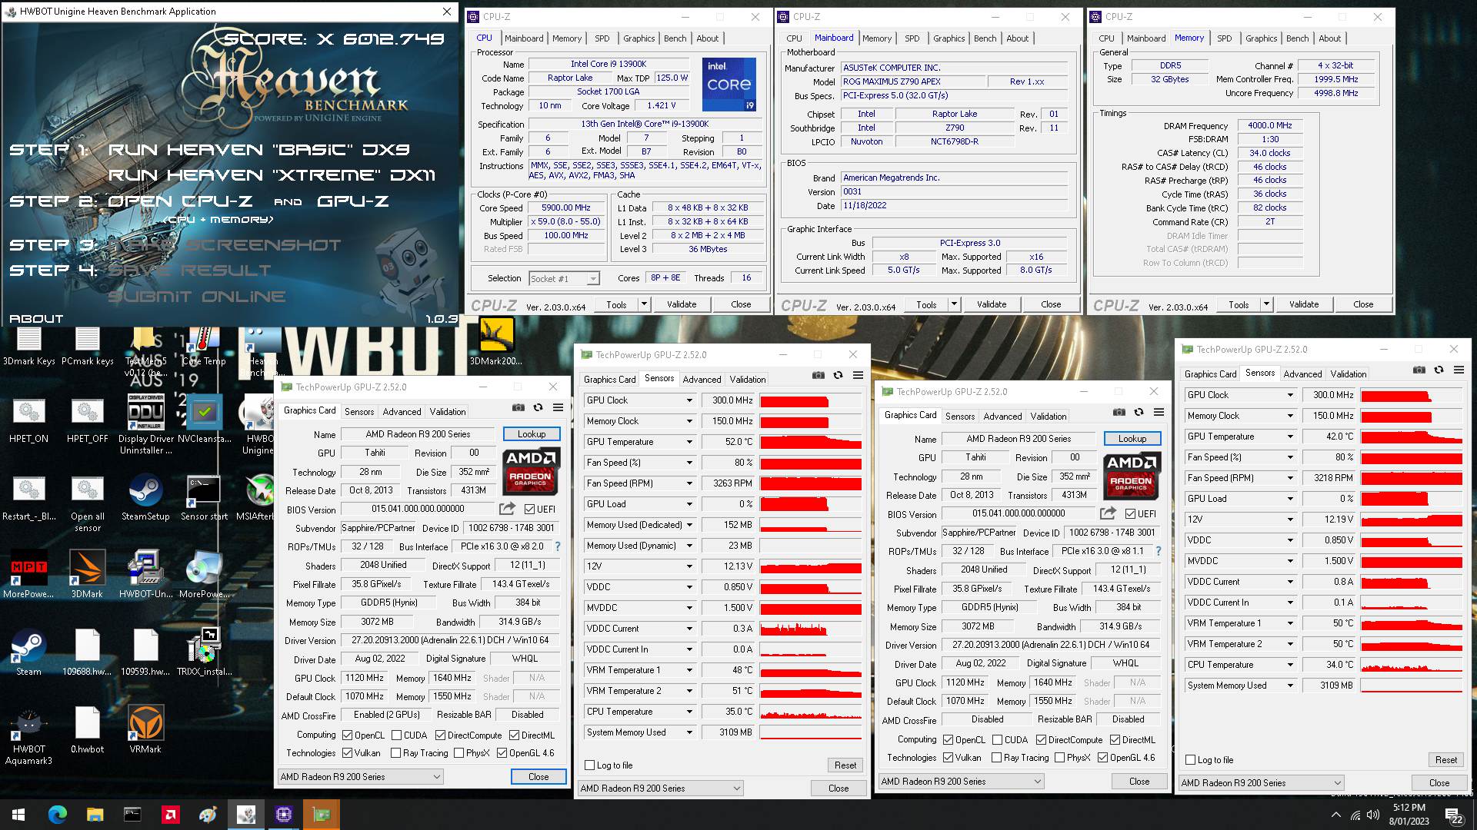Open the Socket #1 selection dropdown in CPU-Z
This screenshot has height=830, width=1477.
coord(564,278)
